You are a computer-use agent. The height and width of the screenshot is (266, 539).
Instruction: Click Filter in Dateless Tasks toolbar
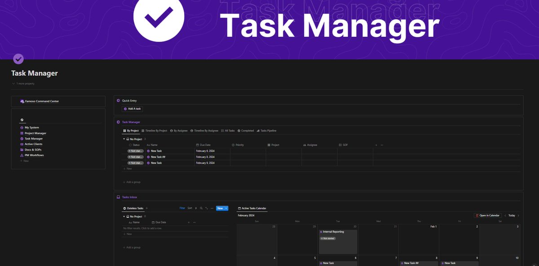(x=182, y=208)
